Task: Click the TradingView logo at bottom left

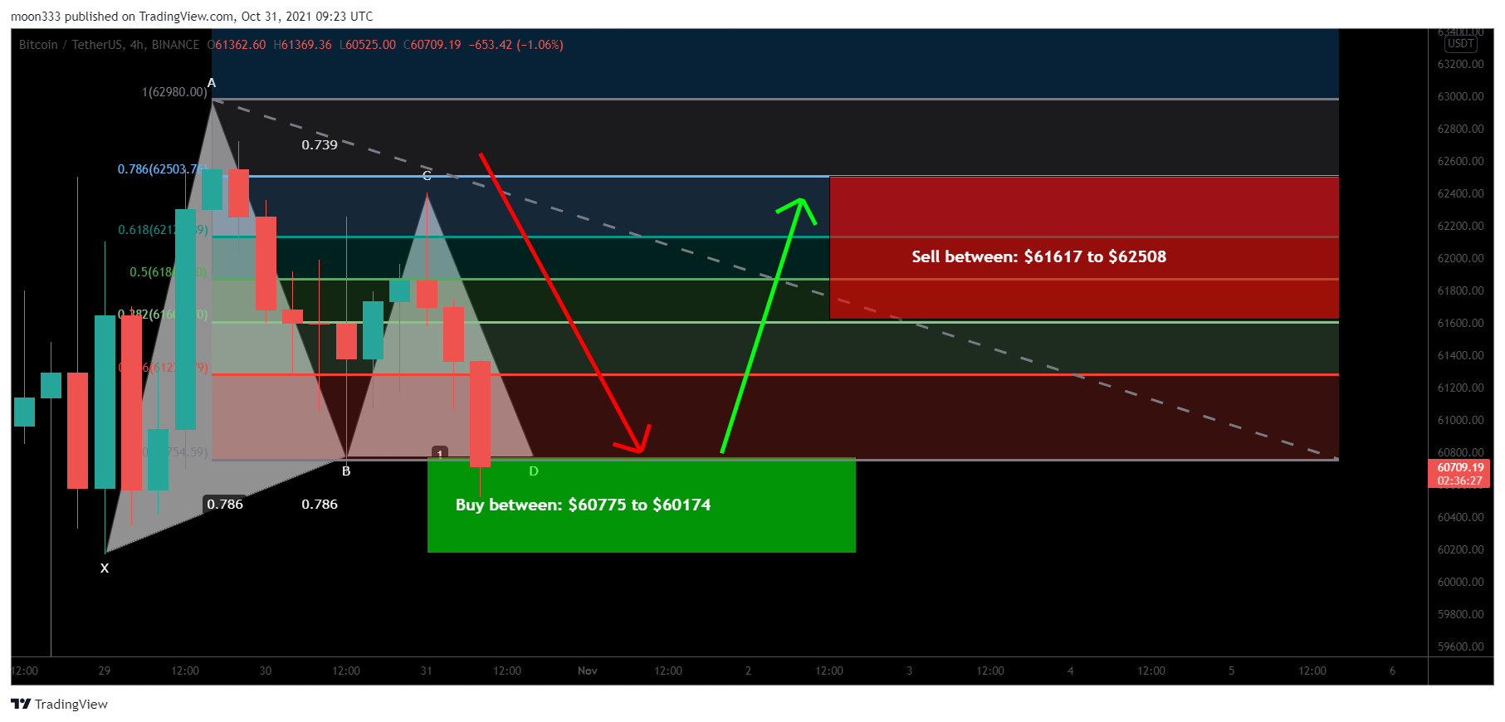Action: 60,704
